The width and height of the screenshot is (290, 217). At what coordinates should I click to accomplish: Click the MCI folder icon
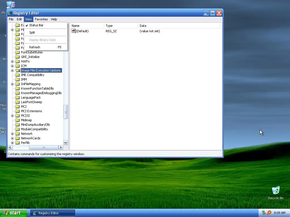point(17,107)
